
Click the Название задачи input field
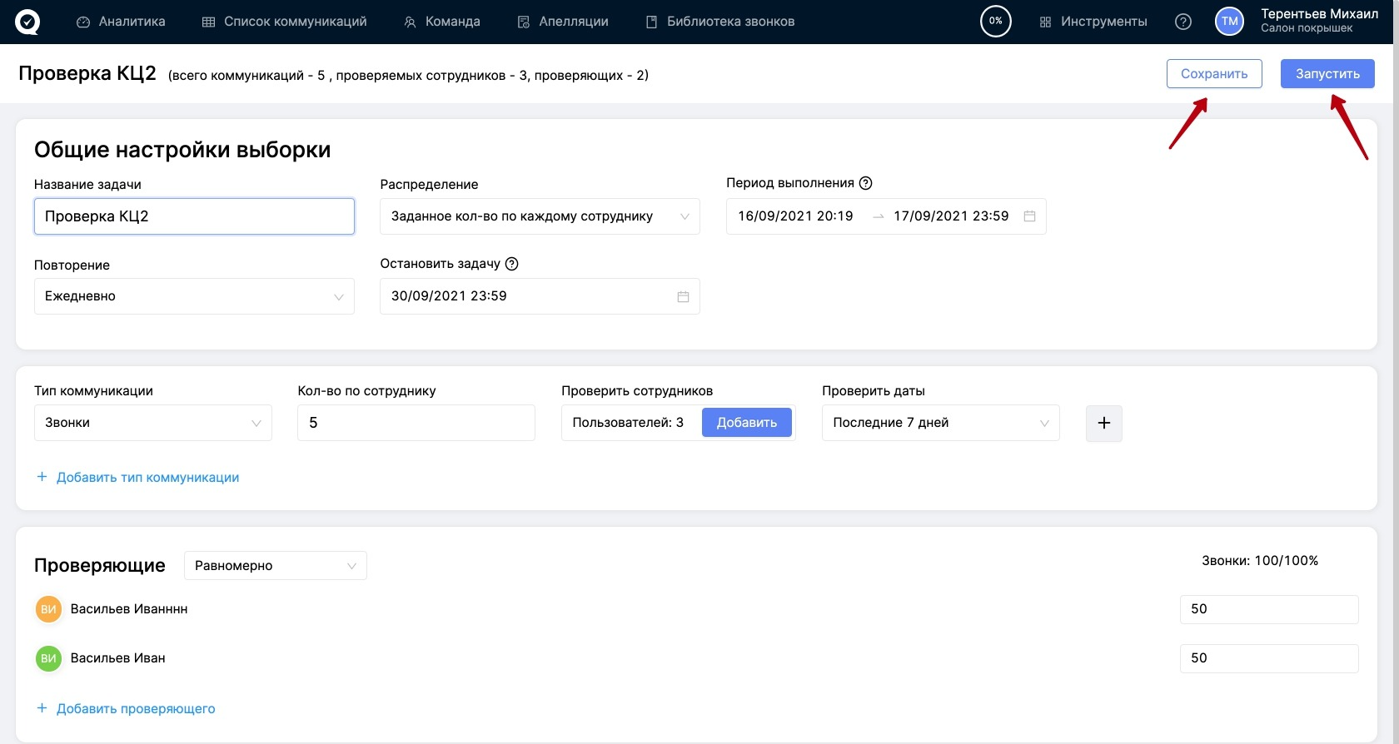193,216
